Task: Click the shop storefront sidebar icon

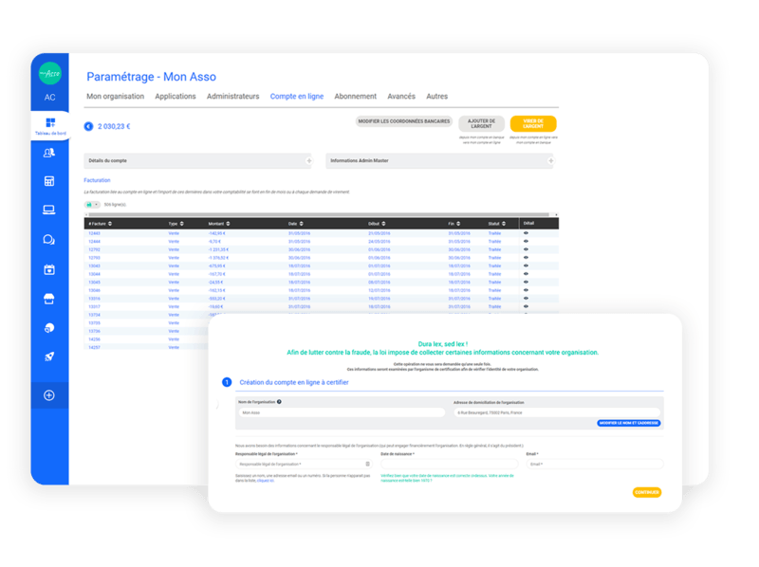Action: point(49,299)
